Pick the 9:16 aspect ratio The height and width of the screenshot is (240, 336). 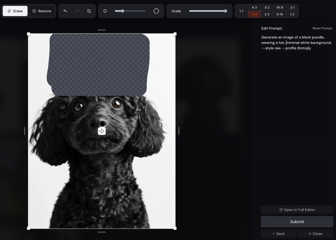click(x=280, y=14)
